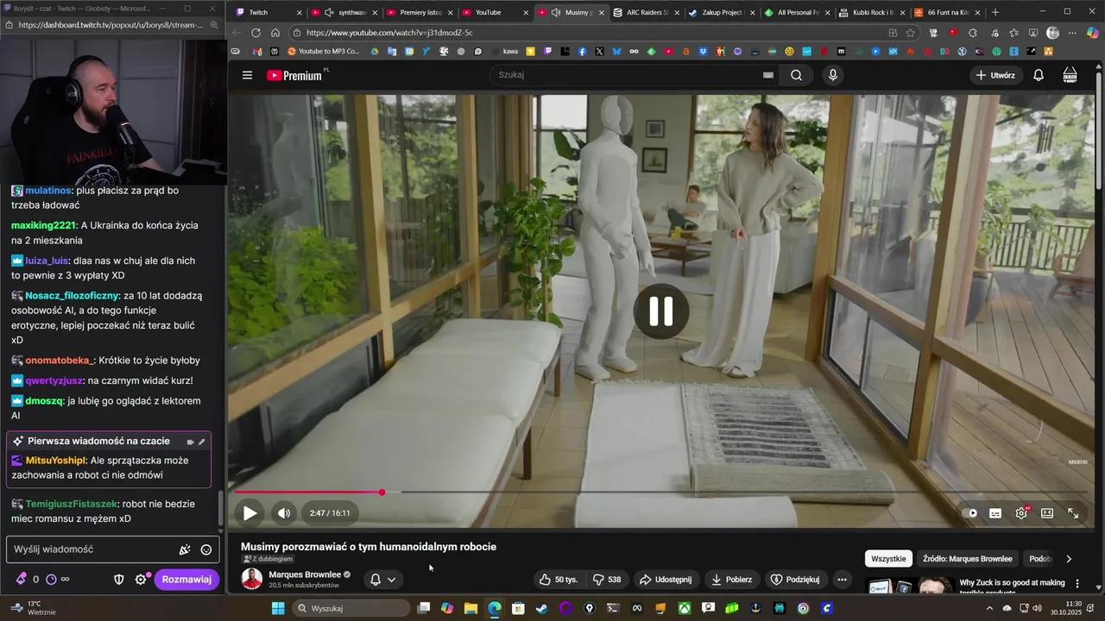Click the Windows taskbar search box

coord(350,608)
